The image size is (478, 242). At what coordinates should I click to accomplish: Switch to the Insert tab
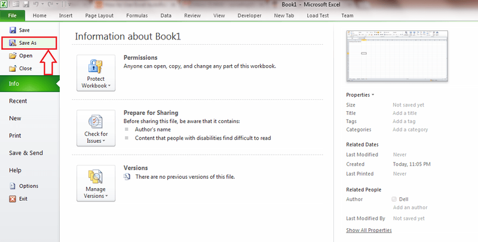[66, 16]
